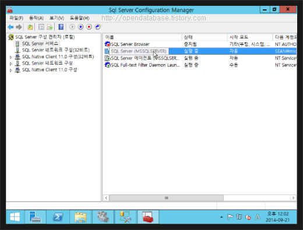Expand SQL Server 네트워크 구성 node
This screenshot has height=230, width=303.
click(11, 63)
